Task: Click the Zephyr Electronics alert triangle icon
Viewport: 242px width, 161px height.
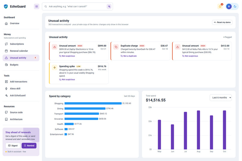Action: tap(54, 47)
